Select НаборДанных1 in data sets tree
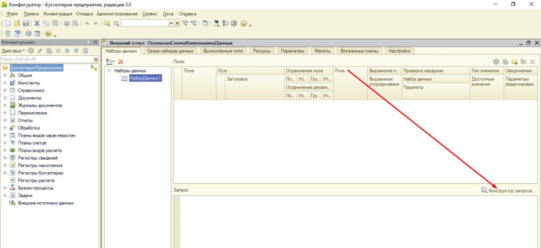Image resolution: width=541 pixels, height=248 pixels. pos(145,78)
